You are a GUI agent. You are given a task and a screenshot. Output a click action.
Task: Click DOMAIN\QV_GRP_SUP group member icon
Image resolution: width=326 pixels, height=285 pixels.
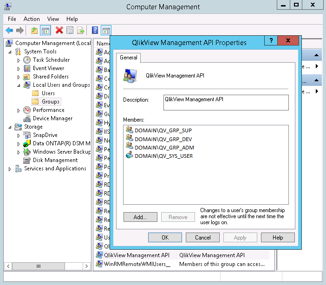(x=129, y=130)
